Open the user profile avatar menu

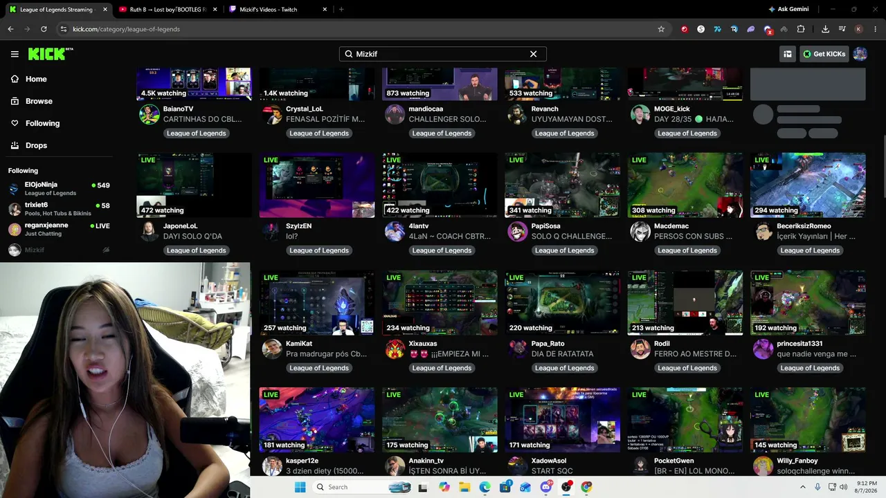click(860, 54)
